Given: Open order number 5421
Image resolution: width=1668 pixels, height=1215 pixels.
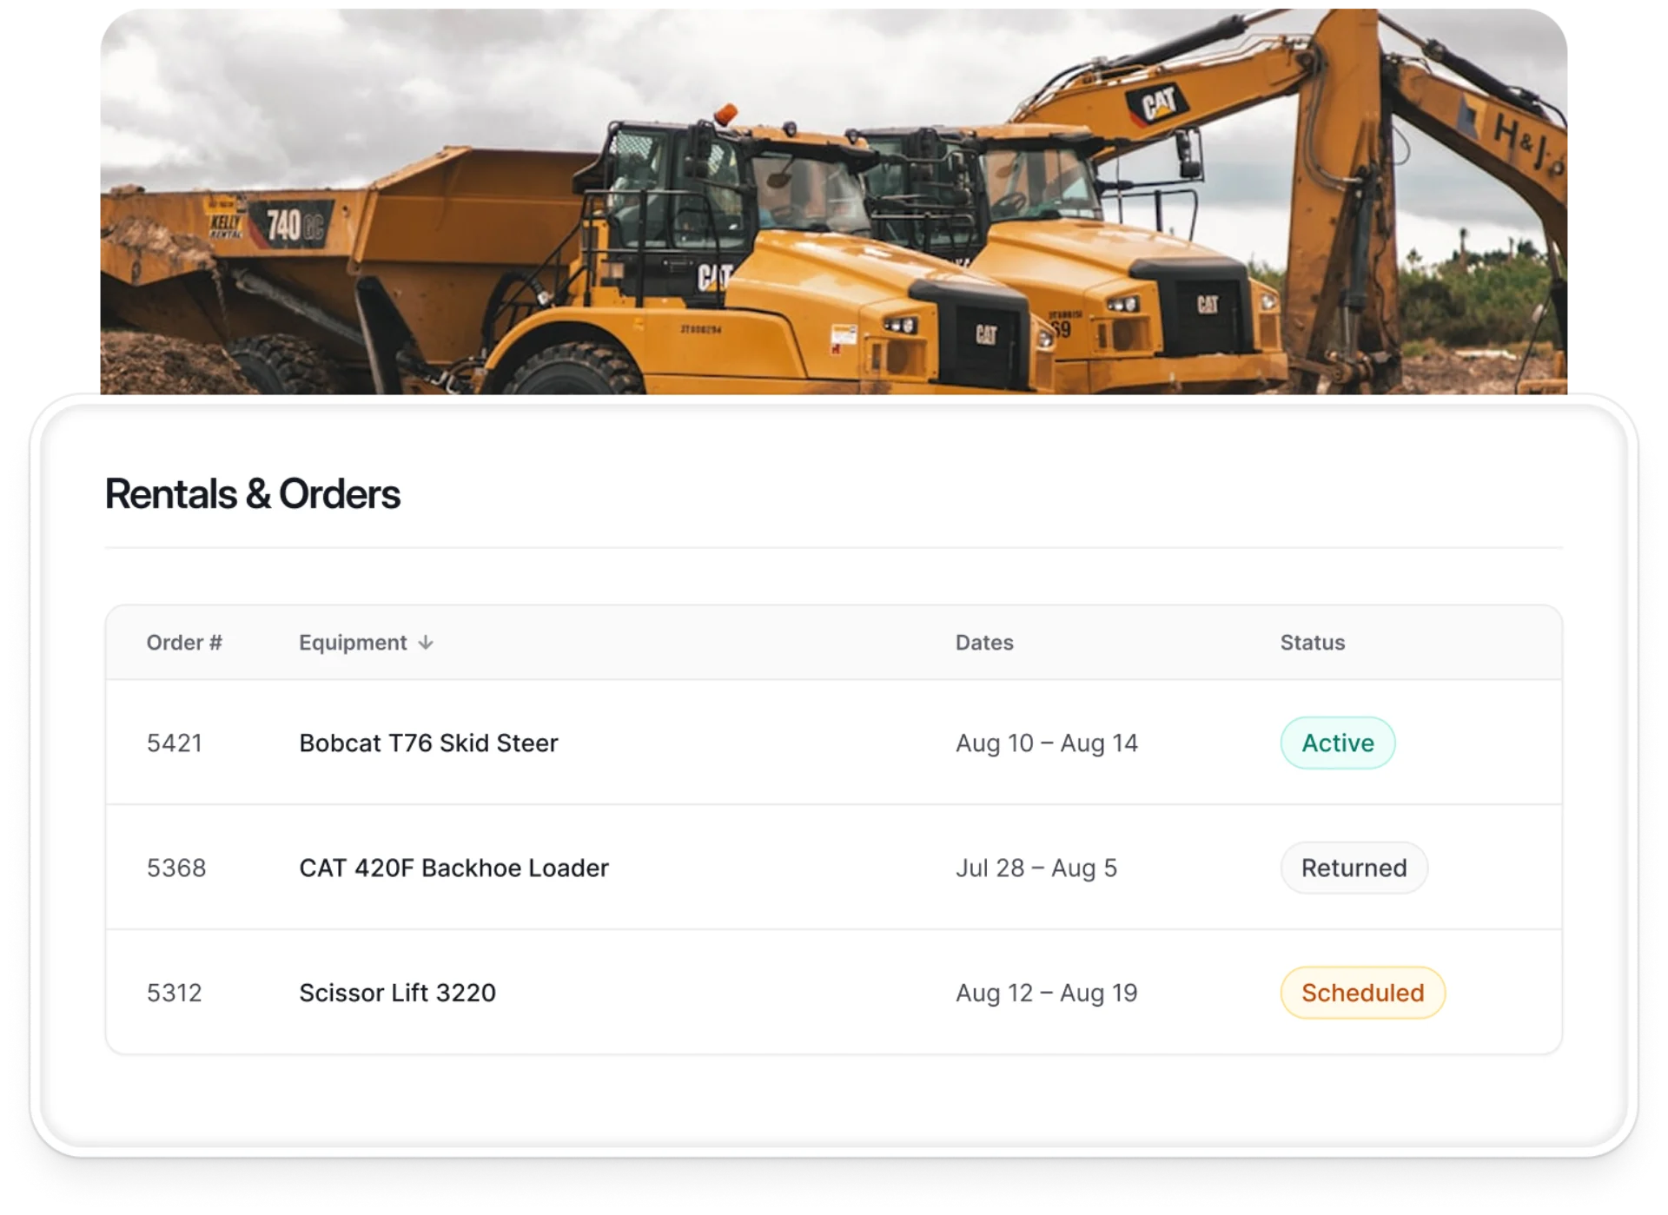Looking at the screenshot, I should (x=175, y=743).
